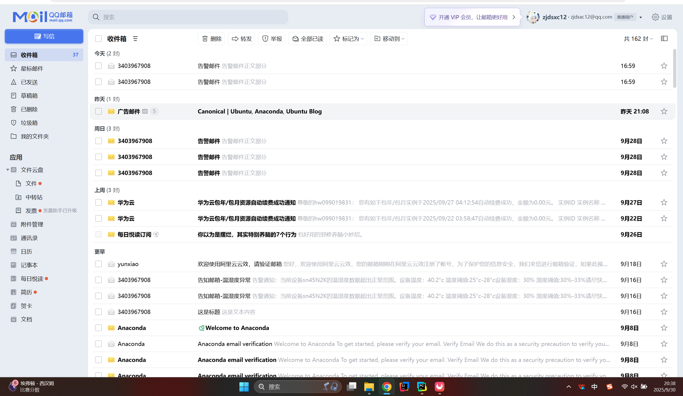The image size is (683, 396).
Task: Star the Welcome to Anaconda email
Action: pos(664,328)
